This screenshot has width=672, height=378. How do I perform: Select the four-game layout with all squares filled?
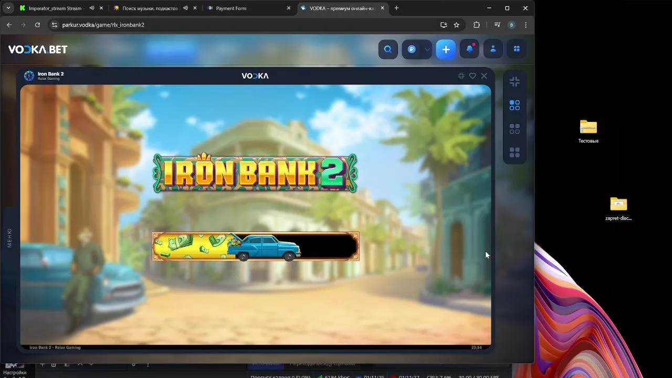[514, 153]
